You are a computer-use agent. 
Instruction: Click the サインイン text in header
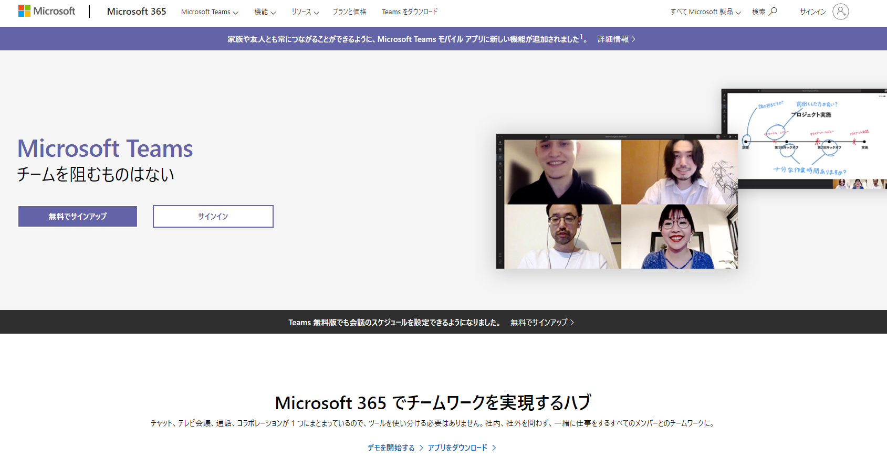(812, 12)
